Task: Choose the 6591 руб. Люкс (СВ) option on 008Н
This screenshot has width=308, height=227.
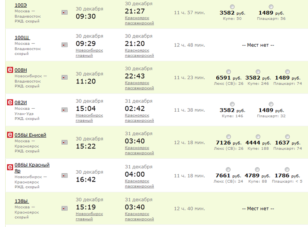Action: [x=228, y=72]
